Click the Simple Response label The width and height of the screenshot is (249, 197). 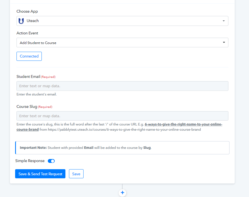point(30,161)
